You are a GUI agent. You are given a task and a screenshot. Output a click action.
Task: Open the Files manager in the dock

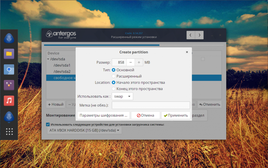coord(9,54)
